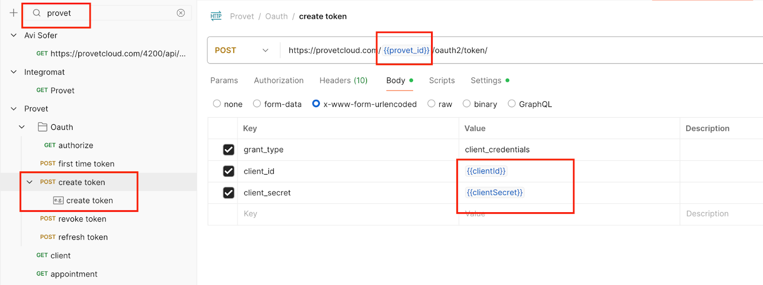Select the none body type
This screenshot has height=285, width=763.
coord(217,104)
